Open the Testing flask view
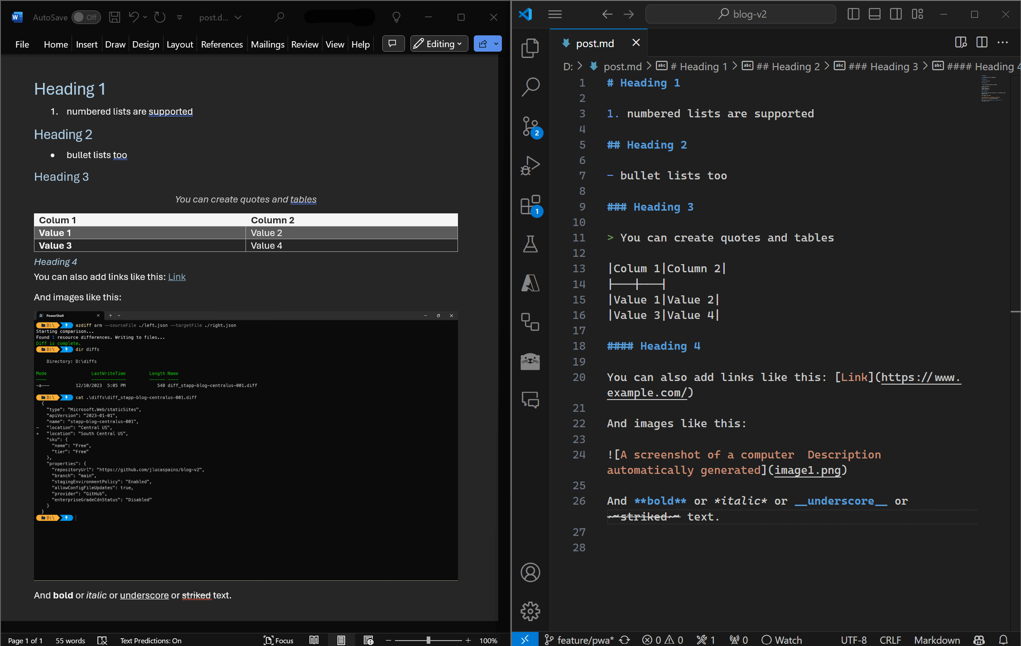The image size is (1021, 646). (x=530, y=244)
